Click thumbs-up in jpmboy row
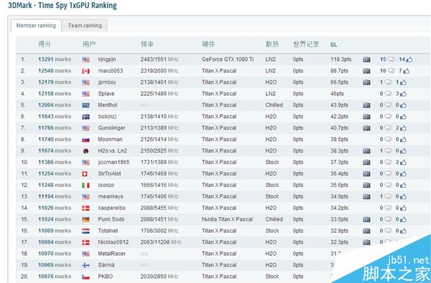 coord(403,82)
